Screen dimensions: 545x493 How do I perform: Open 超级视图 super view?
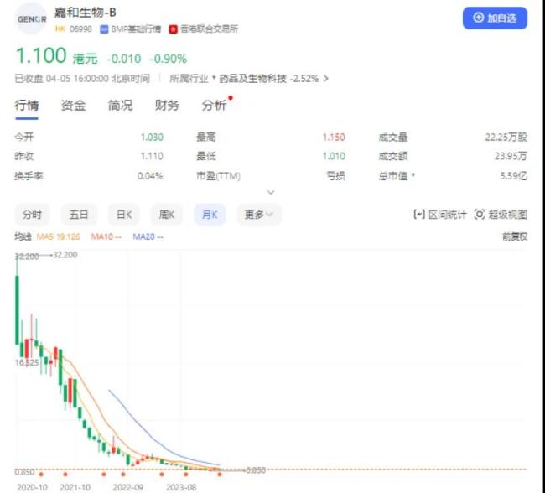click(501, 215)
